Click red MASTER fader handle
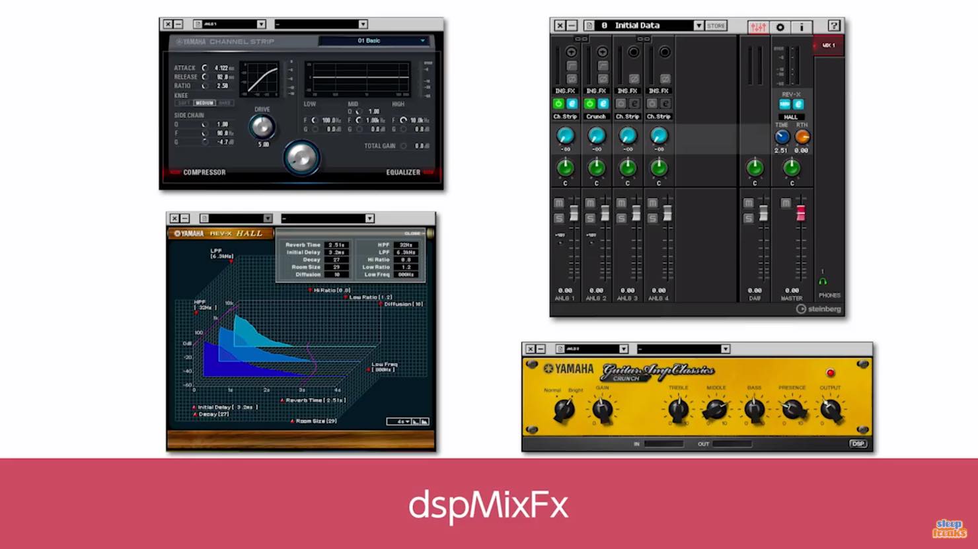The width and height of the screenshot is (978, 549). tap(801, 213)
